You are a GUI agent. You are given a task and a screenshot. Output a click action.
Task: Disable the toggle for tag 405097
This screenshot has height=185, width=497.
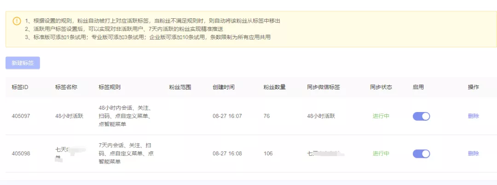coord(421,116)
